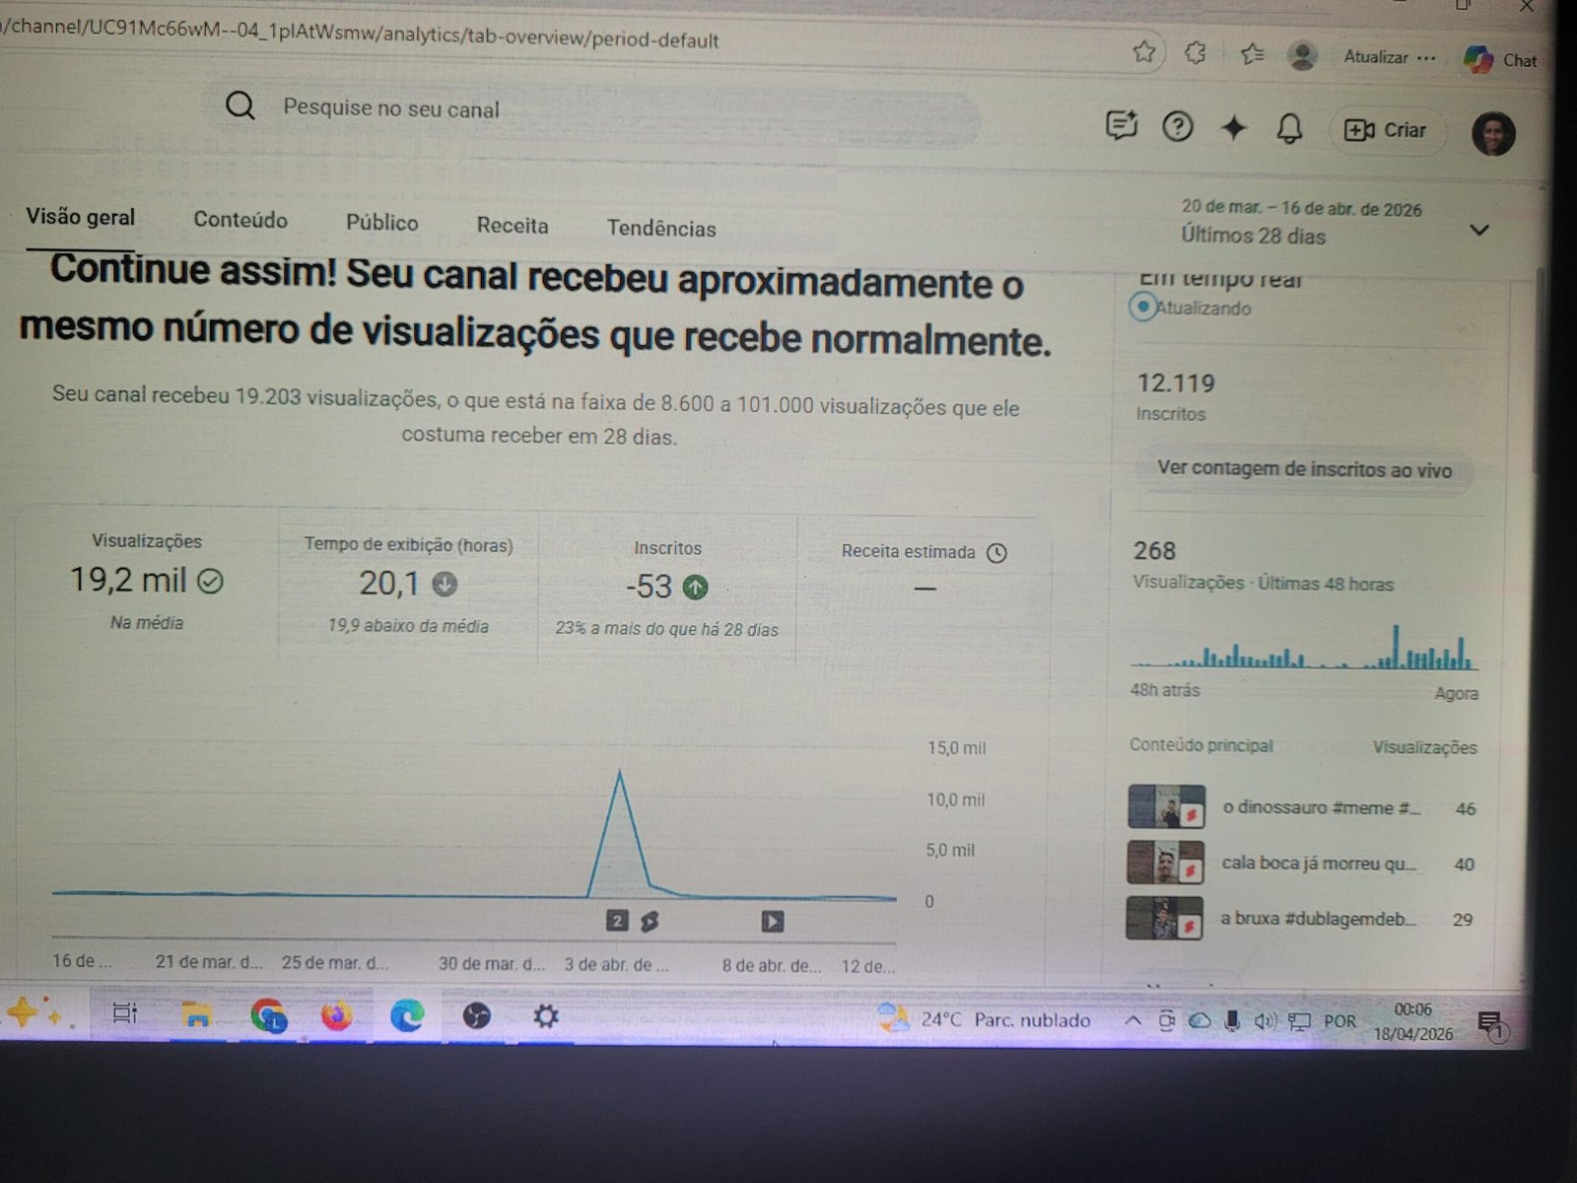Open the o dinossauro video thumbnail
Image resolution: width=1577 pixels, height=1183 pixels.
pos(1166,806)
